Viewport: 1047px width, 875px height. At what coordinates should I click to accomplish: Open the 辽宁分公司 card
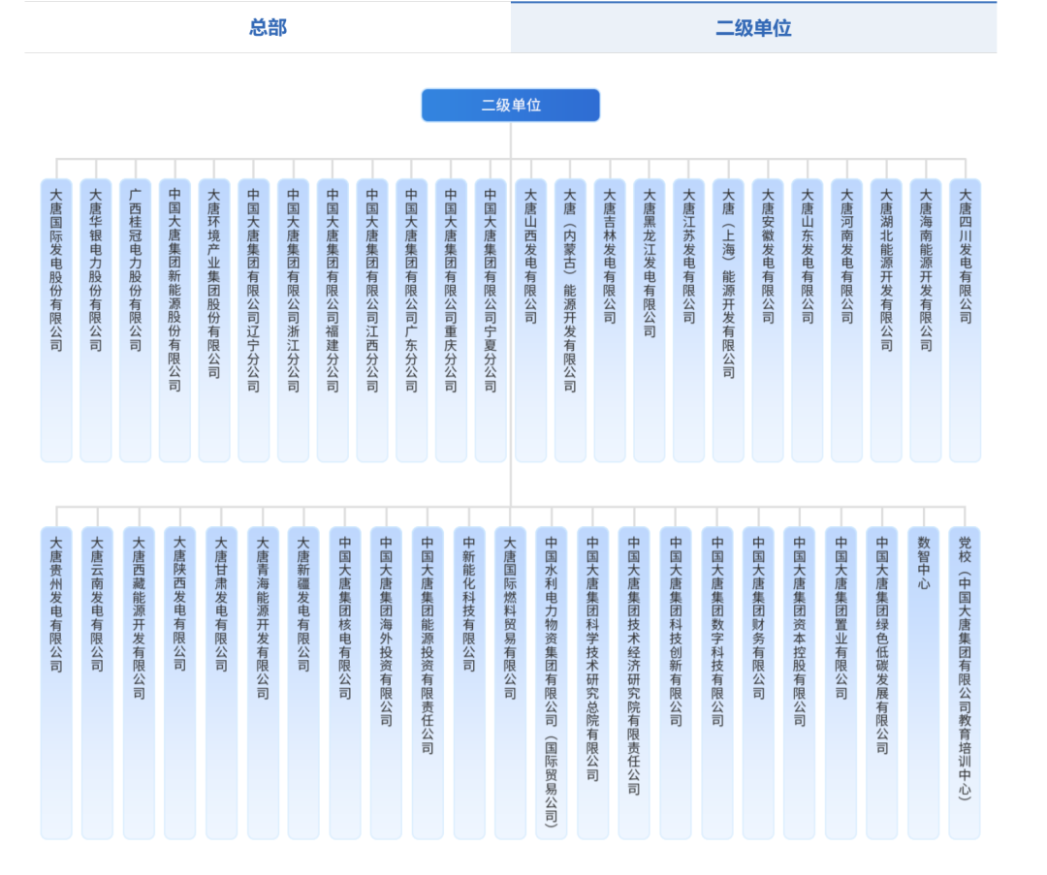point(254,321)
